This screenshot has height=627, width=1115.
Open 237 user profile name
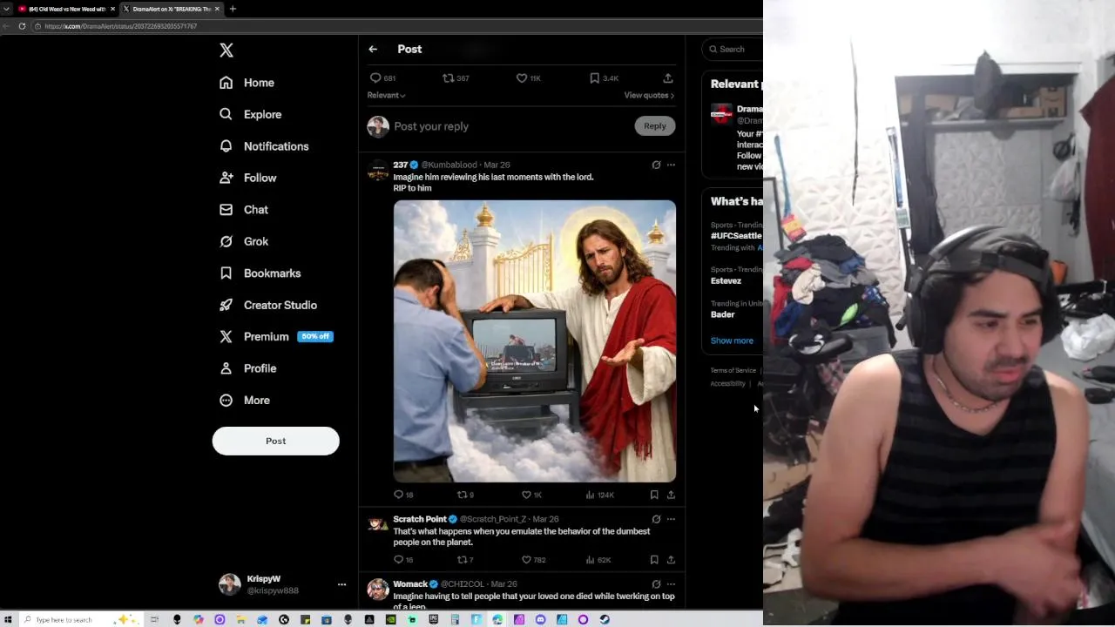400,165
